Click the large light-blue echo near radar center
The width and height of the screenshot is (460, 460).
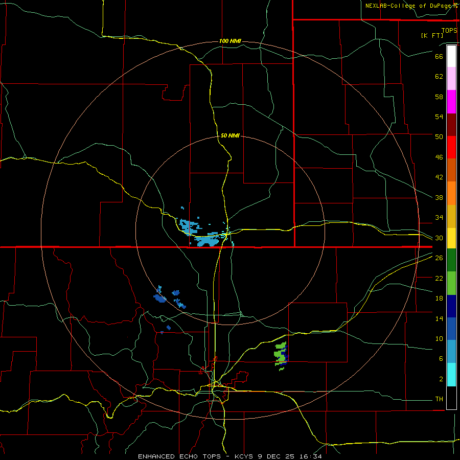(x=207, y=240)
